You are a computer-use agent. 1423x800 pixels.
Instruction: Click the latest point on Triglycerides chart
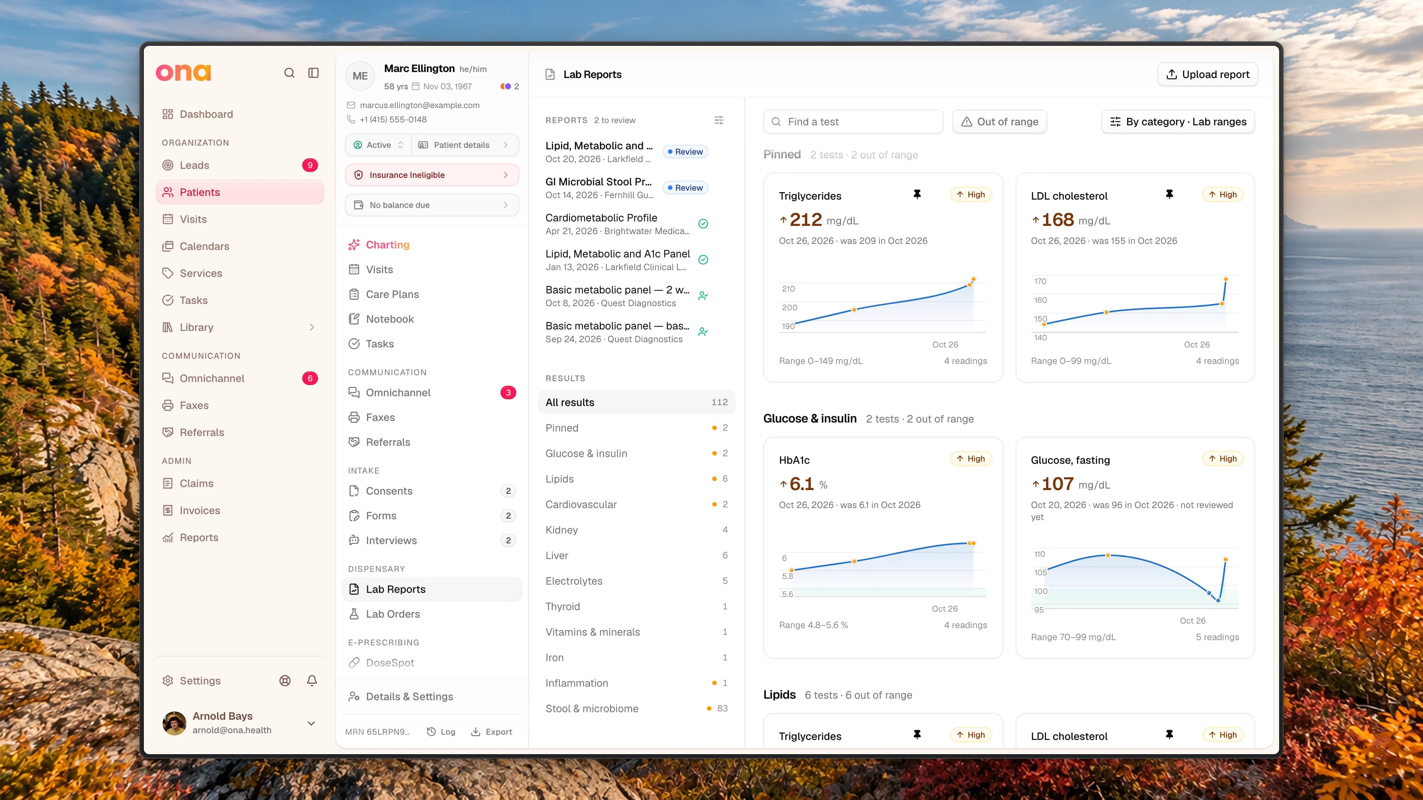tap(973, 280)
